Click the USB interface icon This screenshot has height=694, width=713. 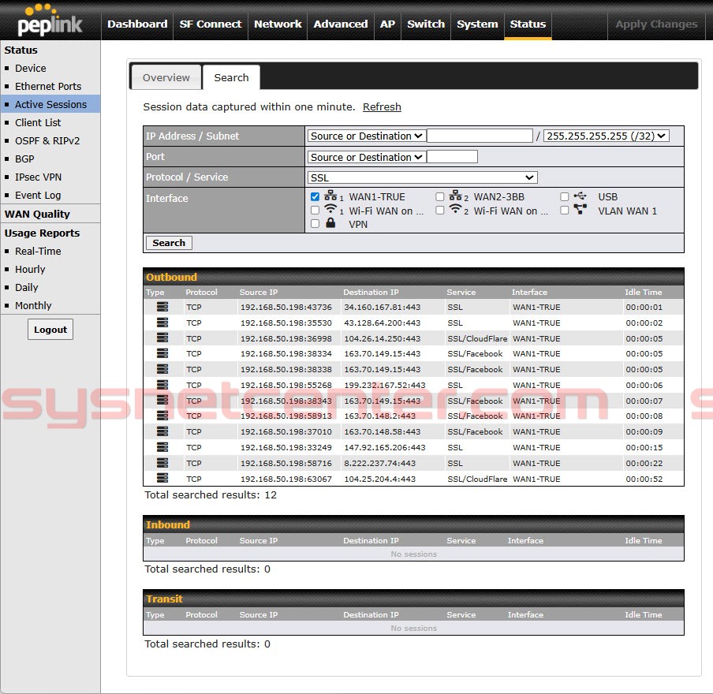click(x=580, y=196)
